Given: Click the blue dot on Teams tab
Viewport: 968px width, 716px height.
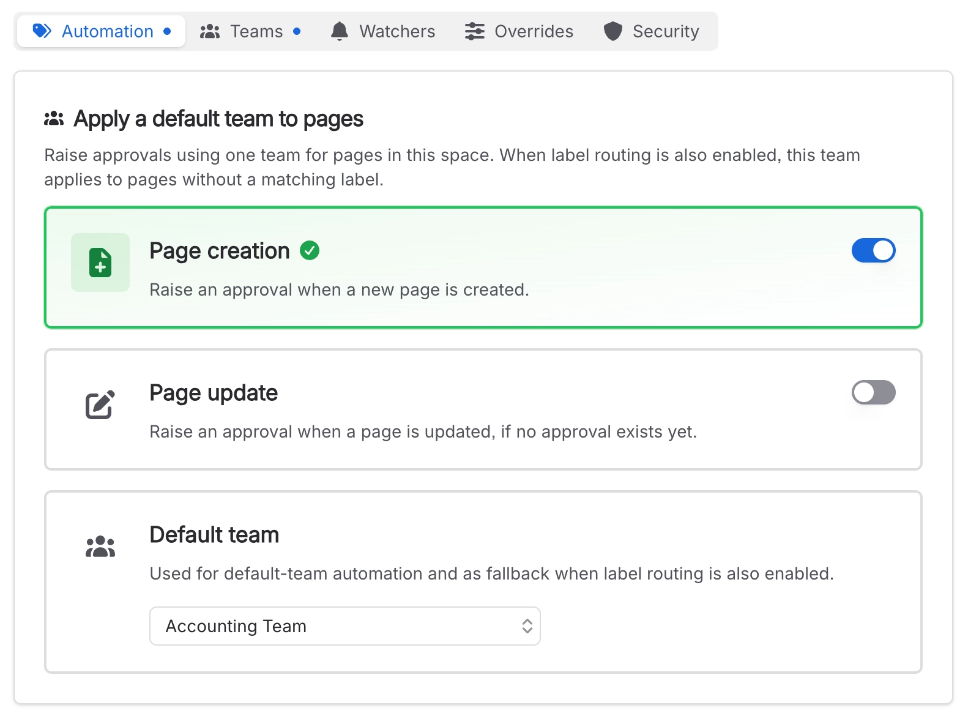Looking at the screenshot, I should pos(297,31).
